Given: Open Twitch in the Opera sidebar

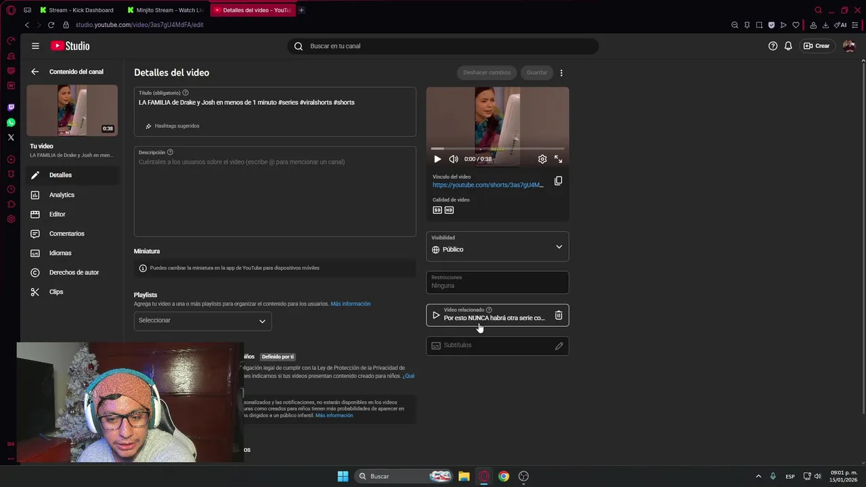Looking at the screenshot, I should (x=11, y=108).
